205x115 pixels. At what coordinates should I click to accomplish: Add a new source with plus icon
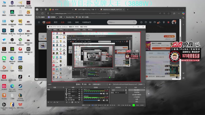point(67,102)
